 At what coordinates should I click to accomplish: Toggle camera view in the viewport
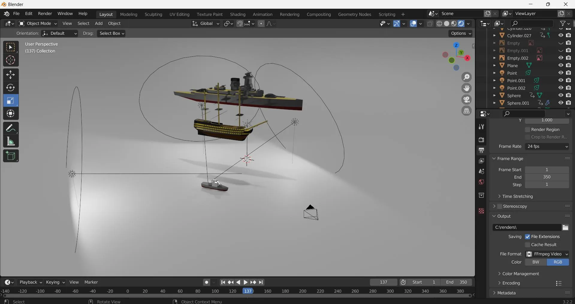(467, 100)
